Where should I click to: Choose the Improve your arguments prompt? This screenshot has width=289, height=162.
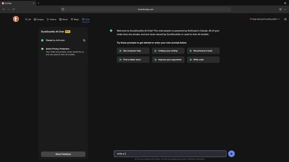point(168,60)
